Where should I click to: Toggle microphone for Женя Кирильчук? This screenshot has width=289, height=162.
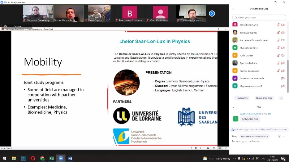click(x=278, y=25)
